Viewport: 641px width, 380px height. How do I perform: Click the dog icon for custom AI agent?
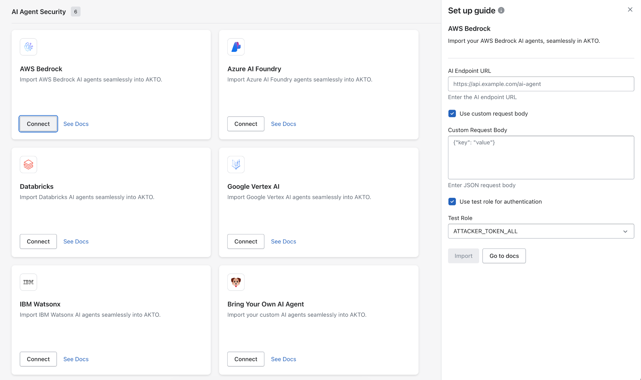[x=236, y=282]
